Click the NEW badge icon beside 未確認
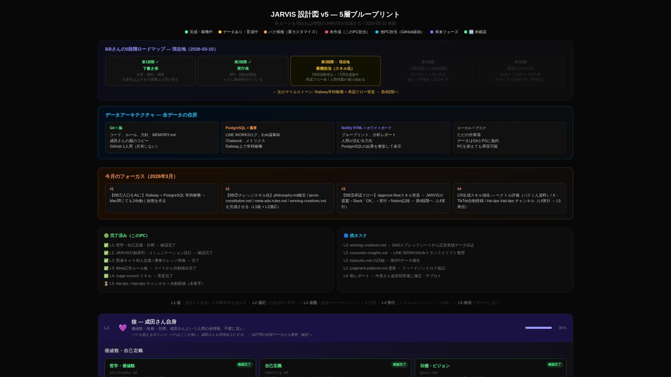 (x=471, y=32)
